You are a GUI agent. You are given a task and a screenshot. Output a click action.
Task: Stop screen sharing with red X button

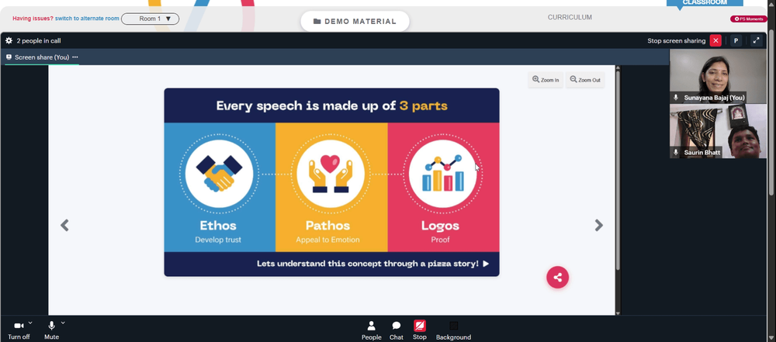pos(715,40)
